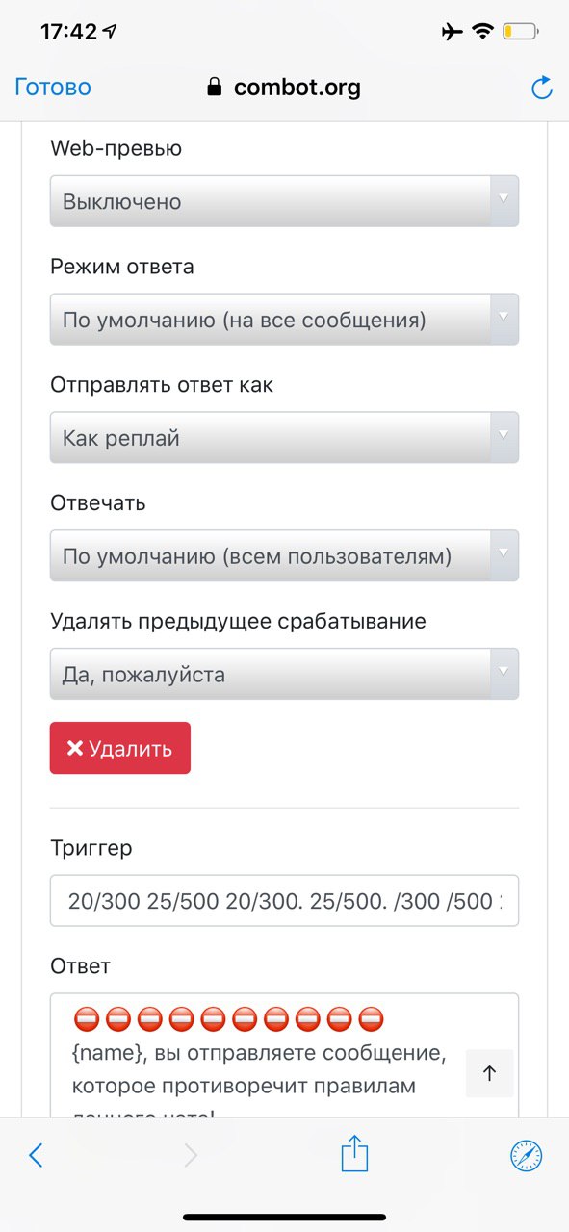This screenshot has height=1232, width=569.
Task: Click the red Удалить button
Action: (120, 748)
